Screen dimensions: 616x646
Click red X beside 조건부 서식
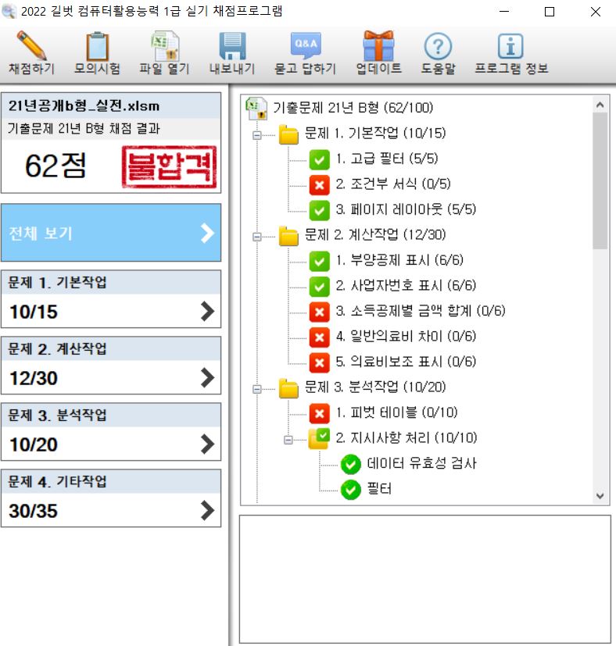point(319,184)
